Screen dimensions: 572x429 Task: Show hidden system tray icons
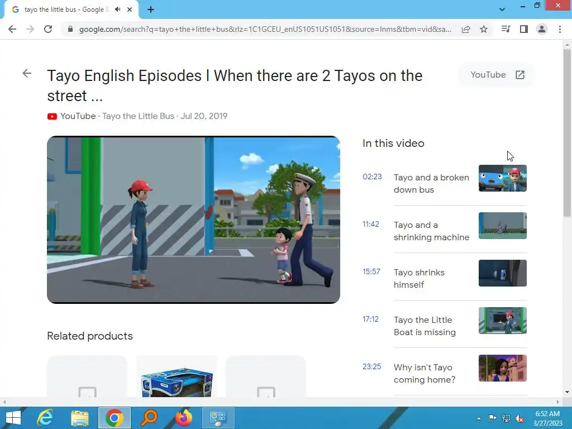[x=479, y=418]
